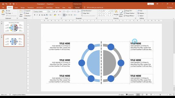175x98 pixels.
Task: Pick the triangle shape in shapes gallery
Action: [x=104, y=13]
